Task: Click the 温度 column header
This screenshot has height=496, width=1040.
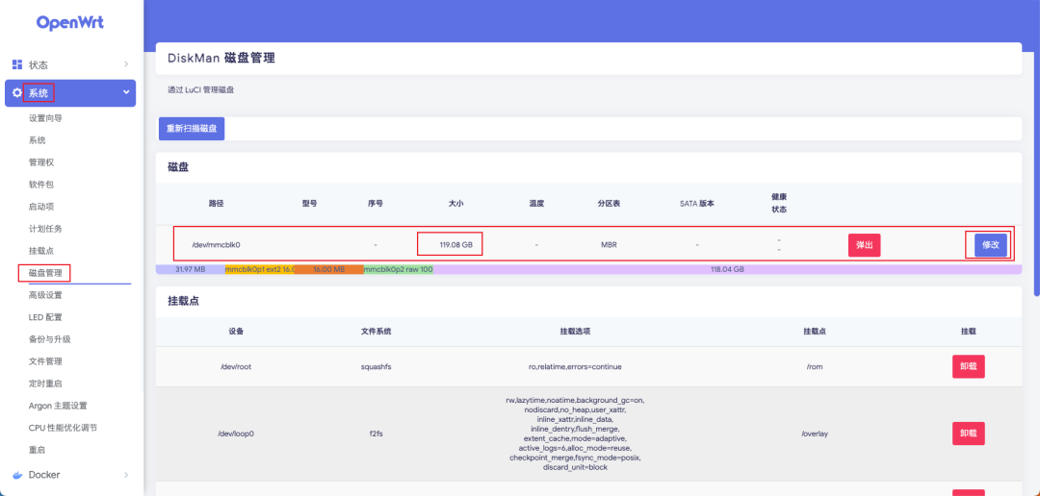Action: point(536,203)
